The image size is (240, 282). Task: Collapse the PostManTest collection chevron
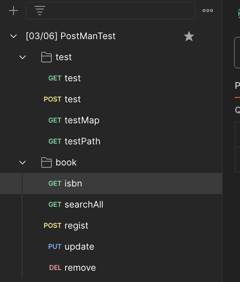(x=13, y=36)
